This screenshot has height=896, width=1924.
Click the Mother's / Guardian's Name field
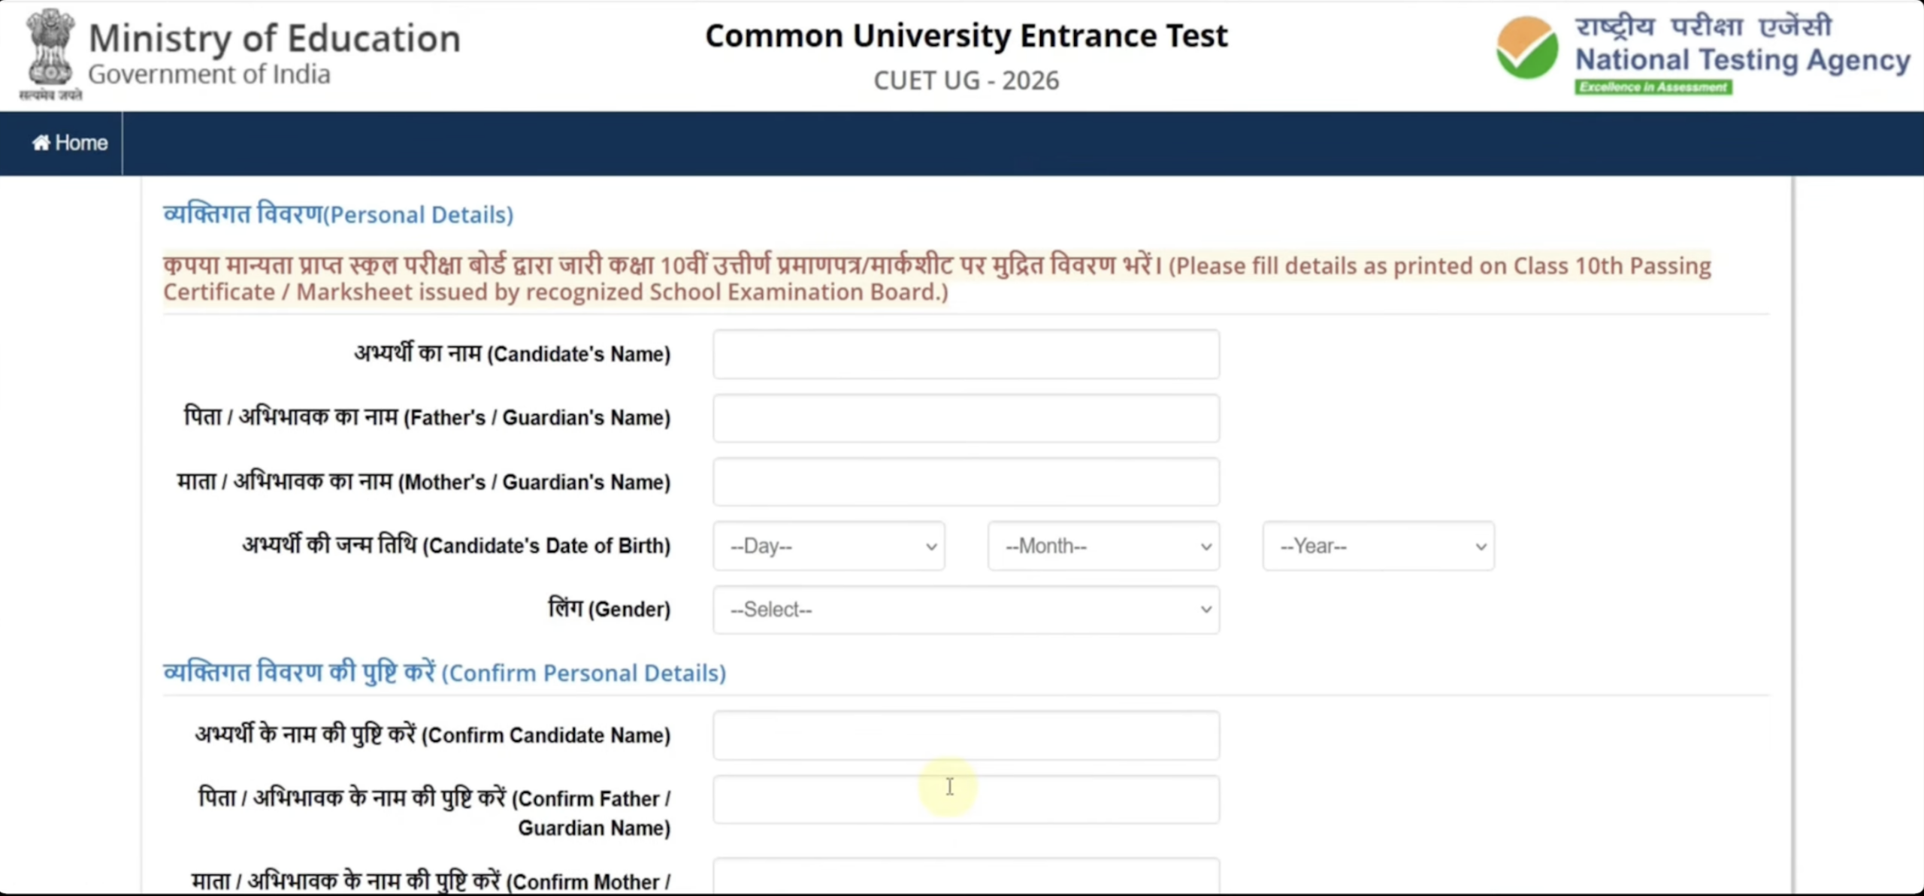(x=966, y=482)
